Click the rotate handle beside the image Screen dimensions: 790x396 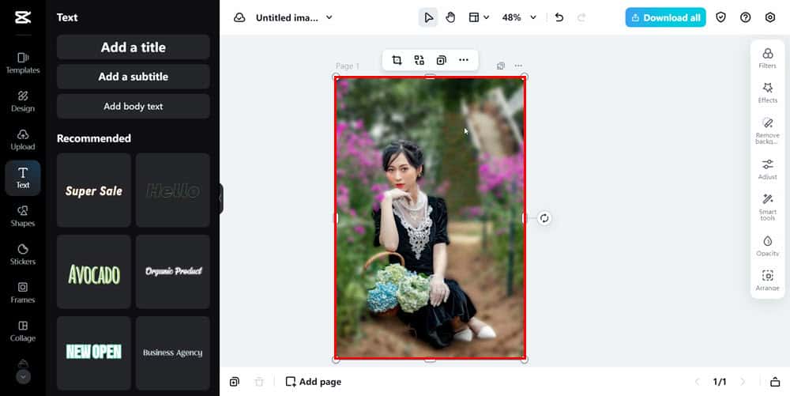(x=544, y=218)
